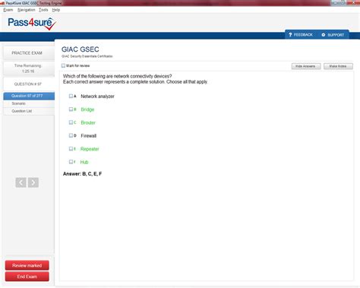Open the Scenario tab
Image resolution: width=360 pixels, height=288 pixels.
tap(29, 103)
